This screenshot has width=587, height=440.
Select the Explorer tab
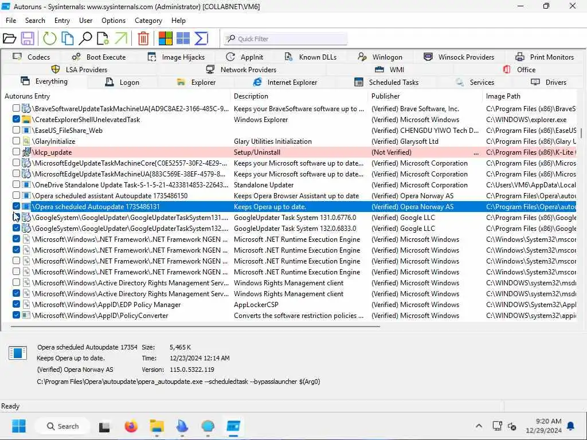tap(196, 82)
